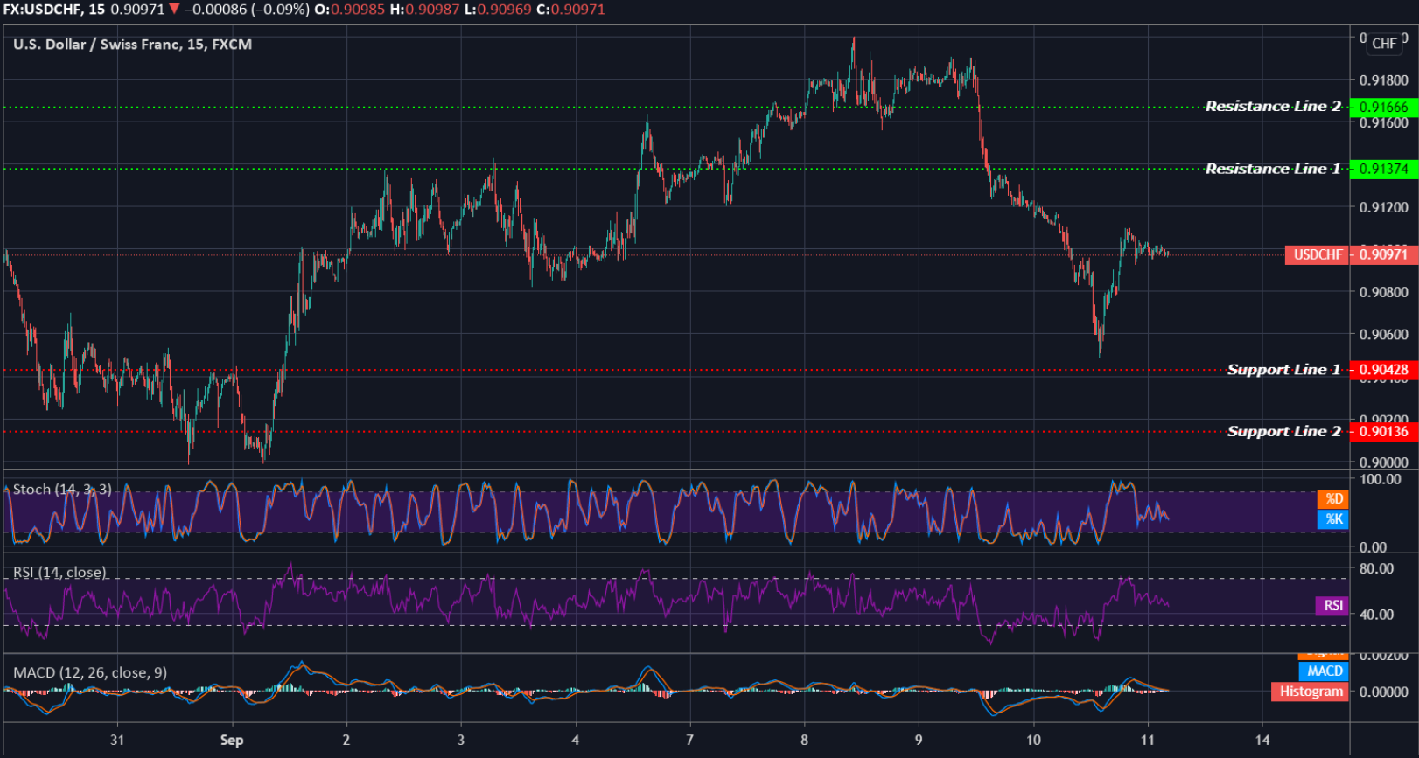Click date 4 on the time axis
Screen dimensions: 1419x758
[575, 740]
